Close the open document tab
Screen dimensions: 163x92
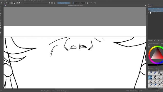click(145, 6)
